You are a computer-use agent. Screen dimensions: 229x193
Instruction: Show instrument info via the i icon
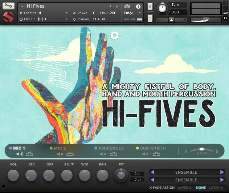pos(138,7)
